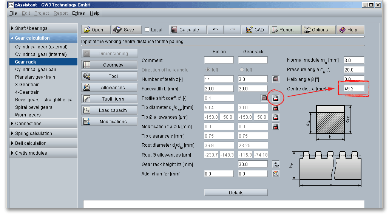This screenshot has width=389, height=214.
Task: Open the Extras menu
Action: [78, 13]
